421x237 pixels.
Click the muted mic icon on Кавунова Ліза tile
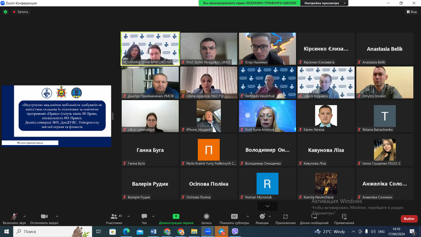(301, 164)
